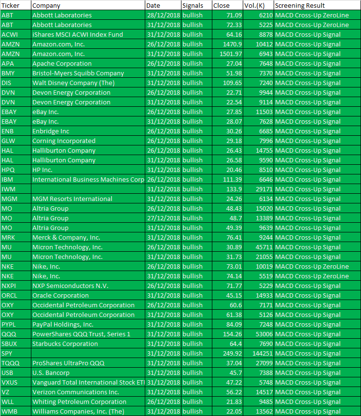Select the VZ ticker cell
Viewport: 361px width, 416px height.
tap(15, 392)
